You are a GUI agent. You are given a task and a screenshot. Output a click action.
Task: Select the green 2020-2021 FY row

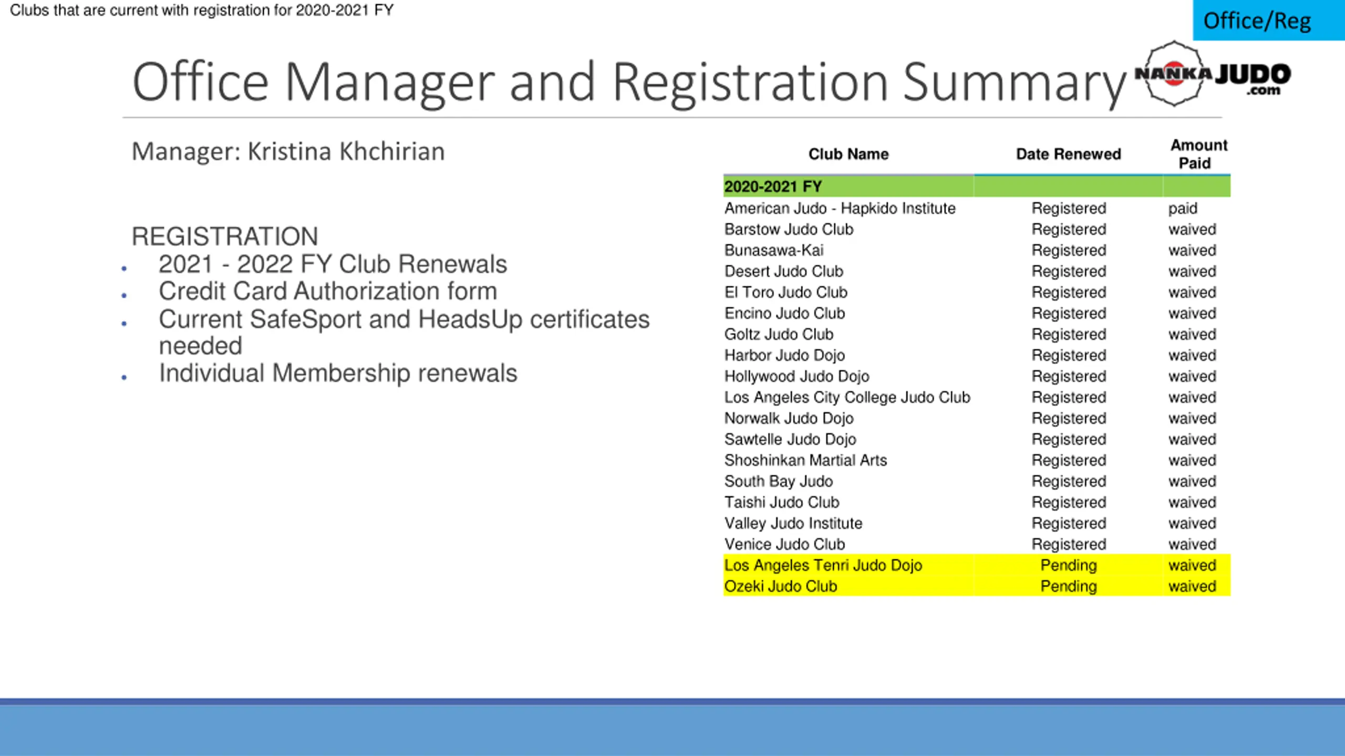977,186
